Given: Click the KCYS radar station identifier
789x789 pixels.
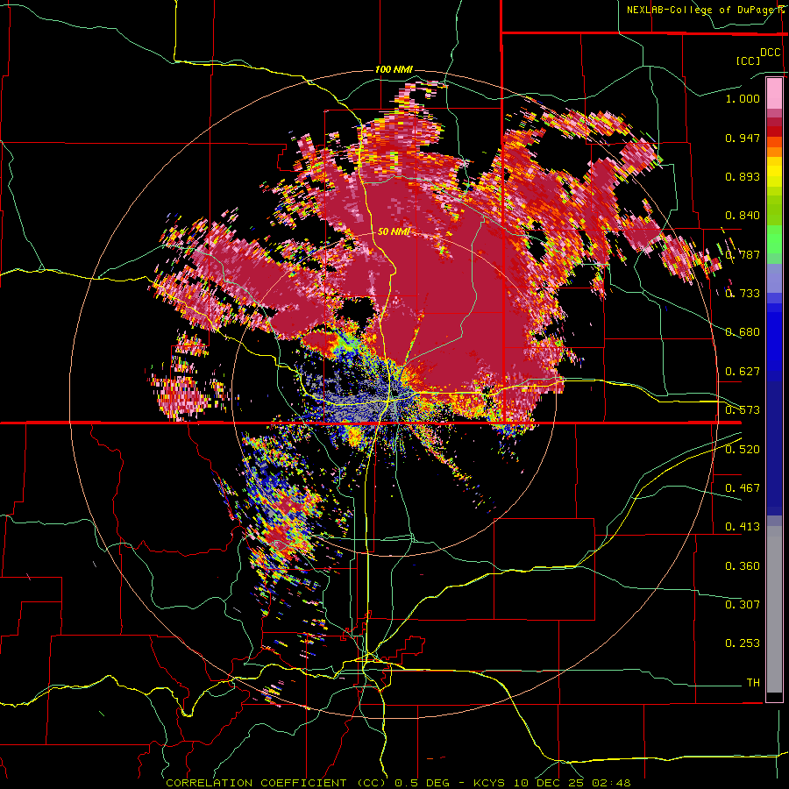Looking at the screenshot, I should pyautogui.click(x=487, y=783).
